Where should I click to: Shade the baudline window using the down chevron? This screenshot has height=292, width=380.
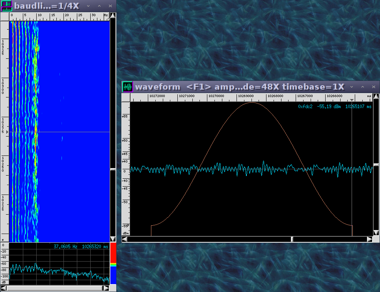coord(88,6)
